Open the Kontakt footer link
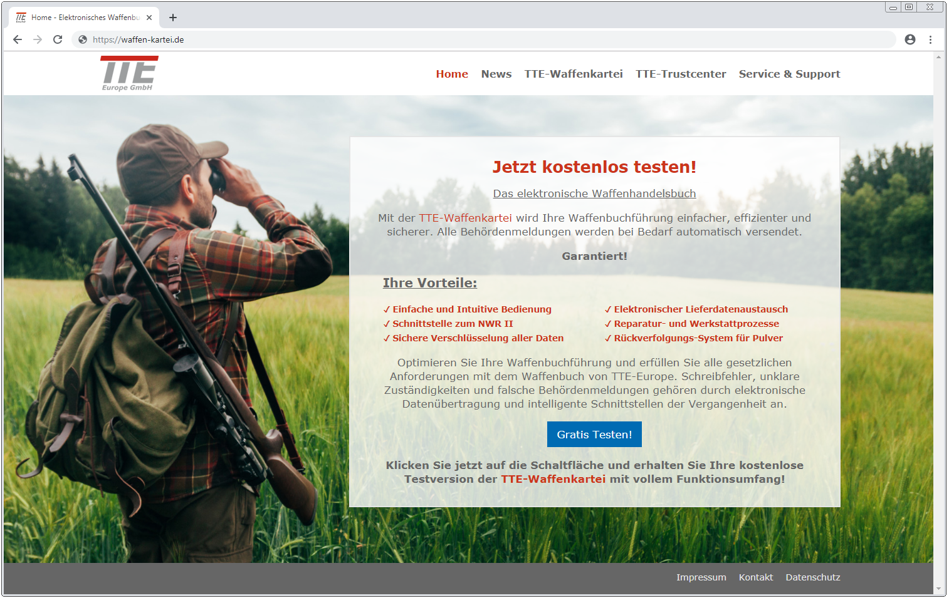The height and width of the screenshot is (598, 949). click(756, 577)
